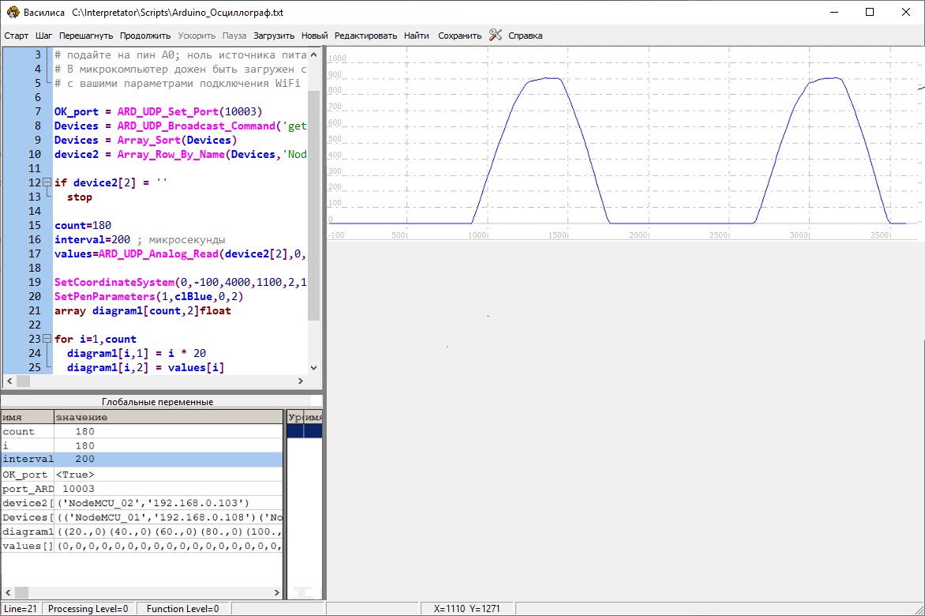The image size is (925, 616).
Task: Click the variables table's scroll-left arrow
Action: point(6,592)
